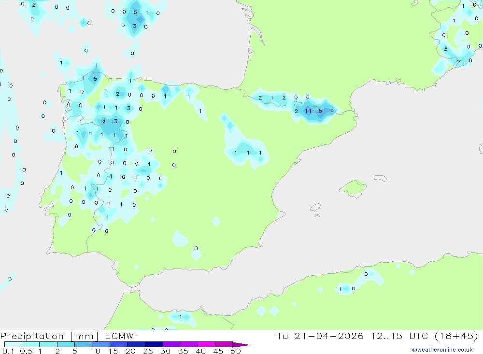Click the "25" legend scale label
Screen dimensions: 483x354
(148, 351)
